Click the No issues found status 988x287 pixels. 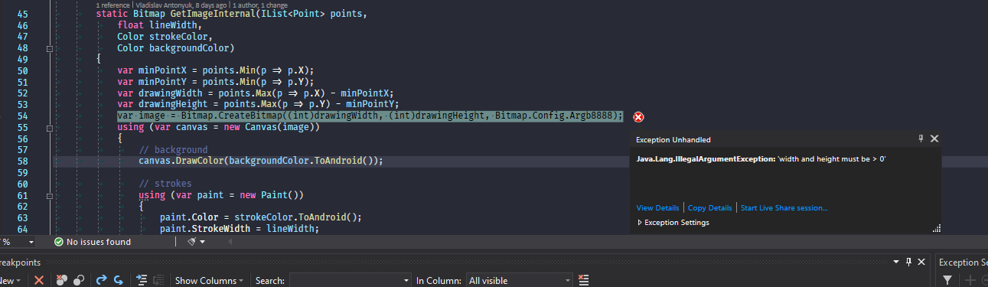pyautogui.click(x=92, y=242)
